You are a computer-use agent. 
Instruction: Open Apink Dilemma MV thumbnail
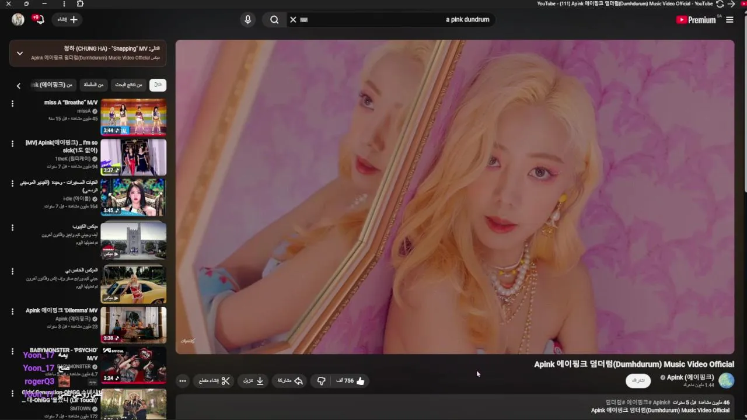point(133,325)
